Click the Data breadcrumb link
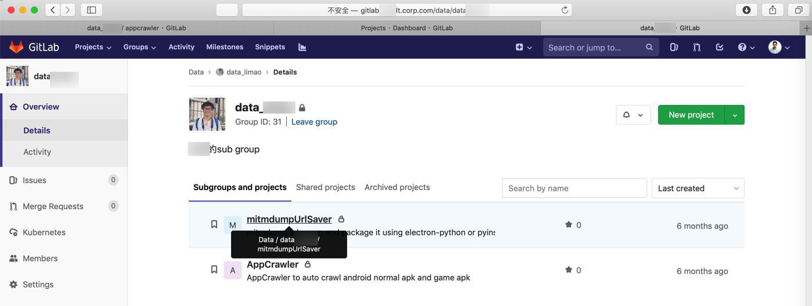This screenshot has height=306, width=812. point(196,72)
